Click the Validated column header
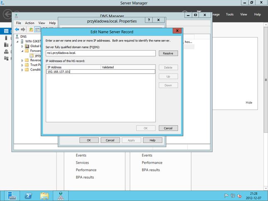The width and height of the screenshot is (268, 201). 128,67
